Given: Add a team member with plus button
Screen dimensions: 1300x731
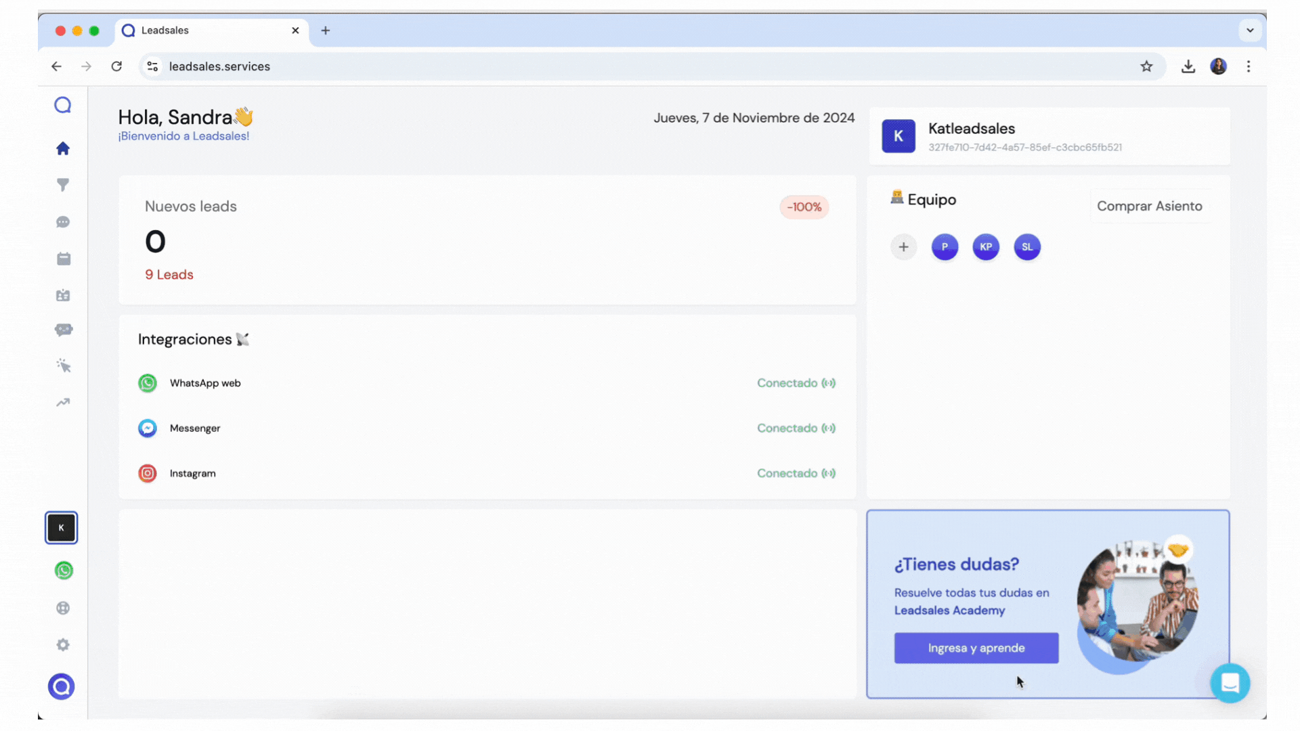Looking at the screenshot, I should click(x=903, y=247).
